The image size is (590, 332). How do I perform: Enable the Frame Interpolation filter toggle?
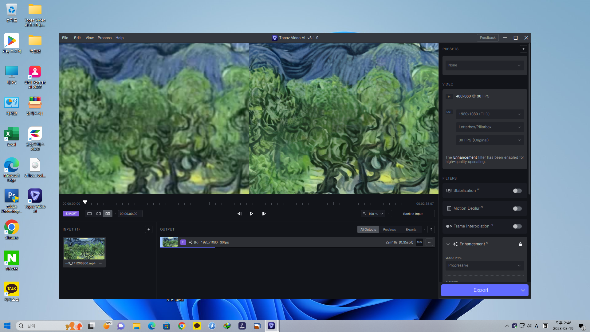pos(517,226)
